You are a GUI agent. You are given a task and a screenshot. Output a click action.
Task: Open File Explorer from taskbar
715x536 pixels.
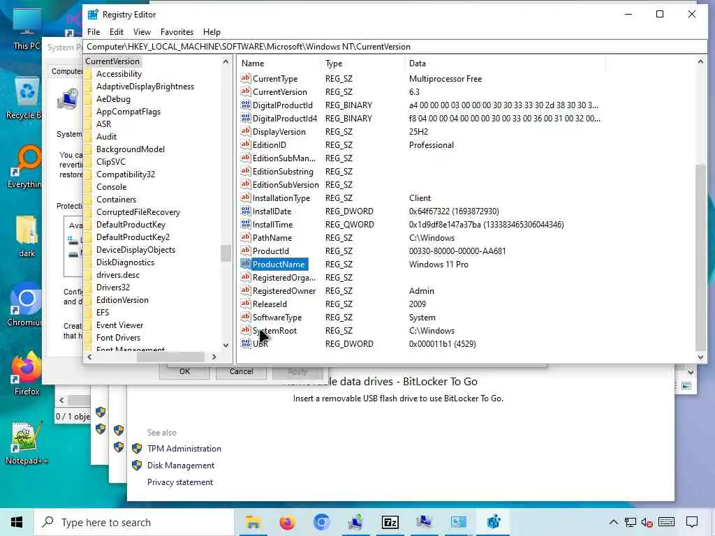pyautogui.click(x=253, y=522)
